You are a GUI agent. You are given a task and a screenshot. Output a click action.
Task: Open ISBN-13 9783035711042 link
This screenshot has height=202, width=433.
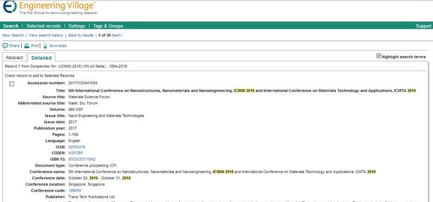point(82,159)
